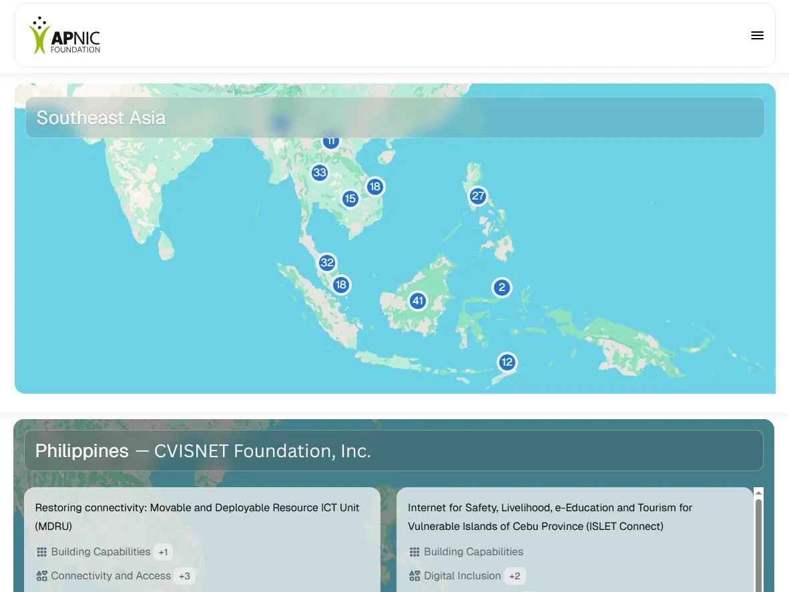
Task: Click the project list vertical scrollbar thumb
Action: [x=758, y=545]
